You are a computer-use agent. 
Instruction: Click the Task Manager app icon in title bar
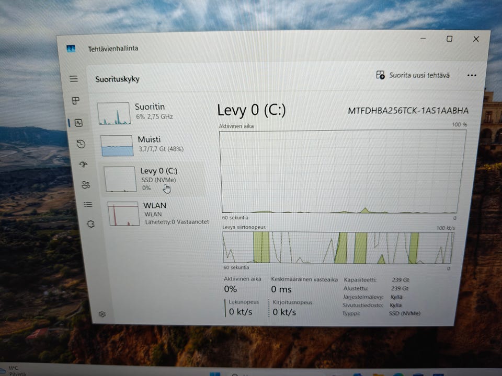click(x=71, y=48)
